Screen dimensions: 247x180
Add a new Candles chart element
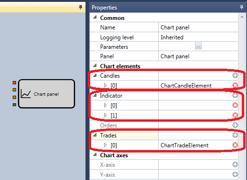(235, 75)
